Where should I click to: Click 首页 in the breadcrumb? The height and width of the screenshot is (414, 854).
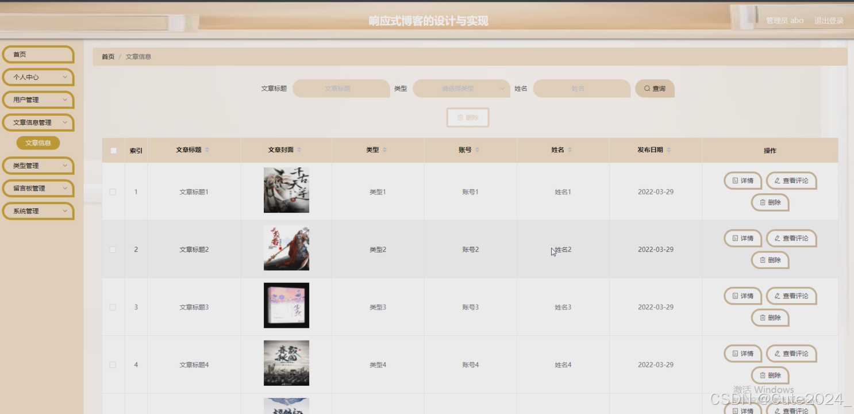(108, 57)
